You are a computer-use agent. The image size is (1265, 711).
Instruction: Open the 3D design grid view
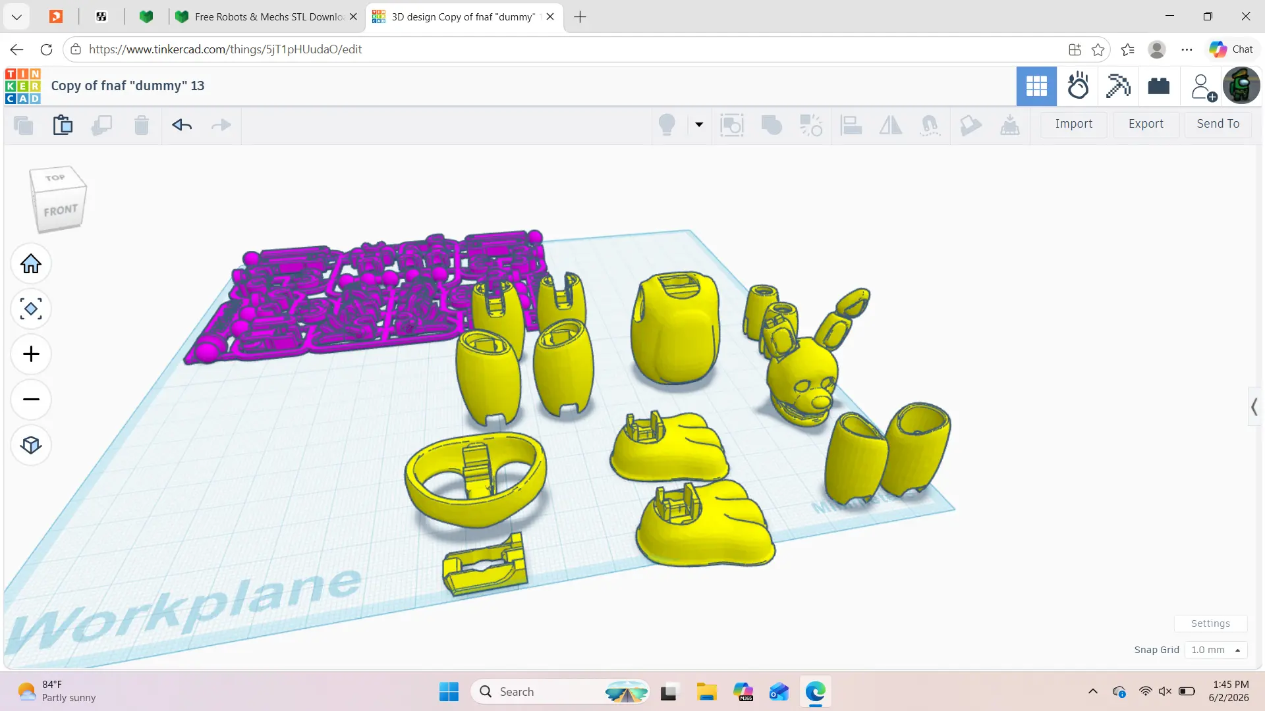(x=1036, y=86)
